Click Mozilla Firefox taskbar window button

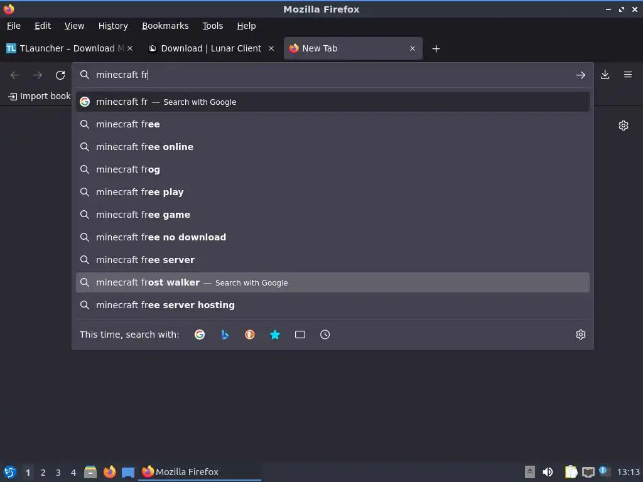click(200, 472)
